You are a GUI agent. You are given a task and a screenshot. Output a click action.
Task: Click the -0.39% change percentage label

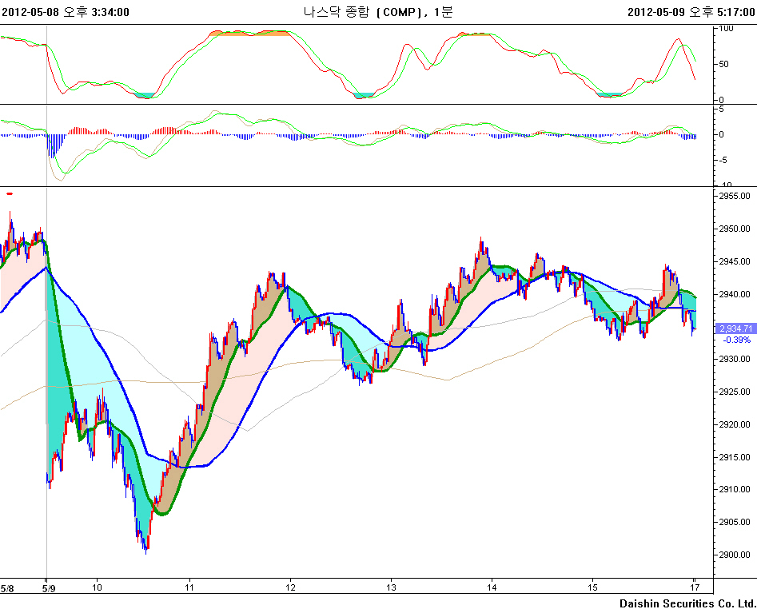click(735, 340)
